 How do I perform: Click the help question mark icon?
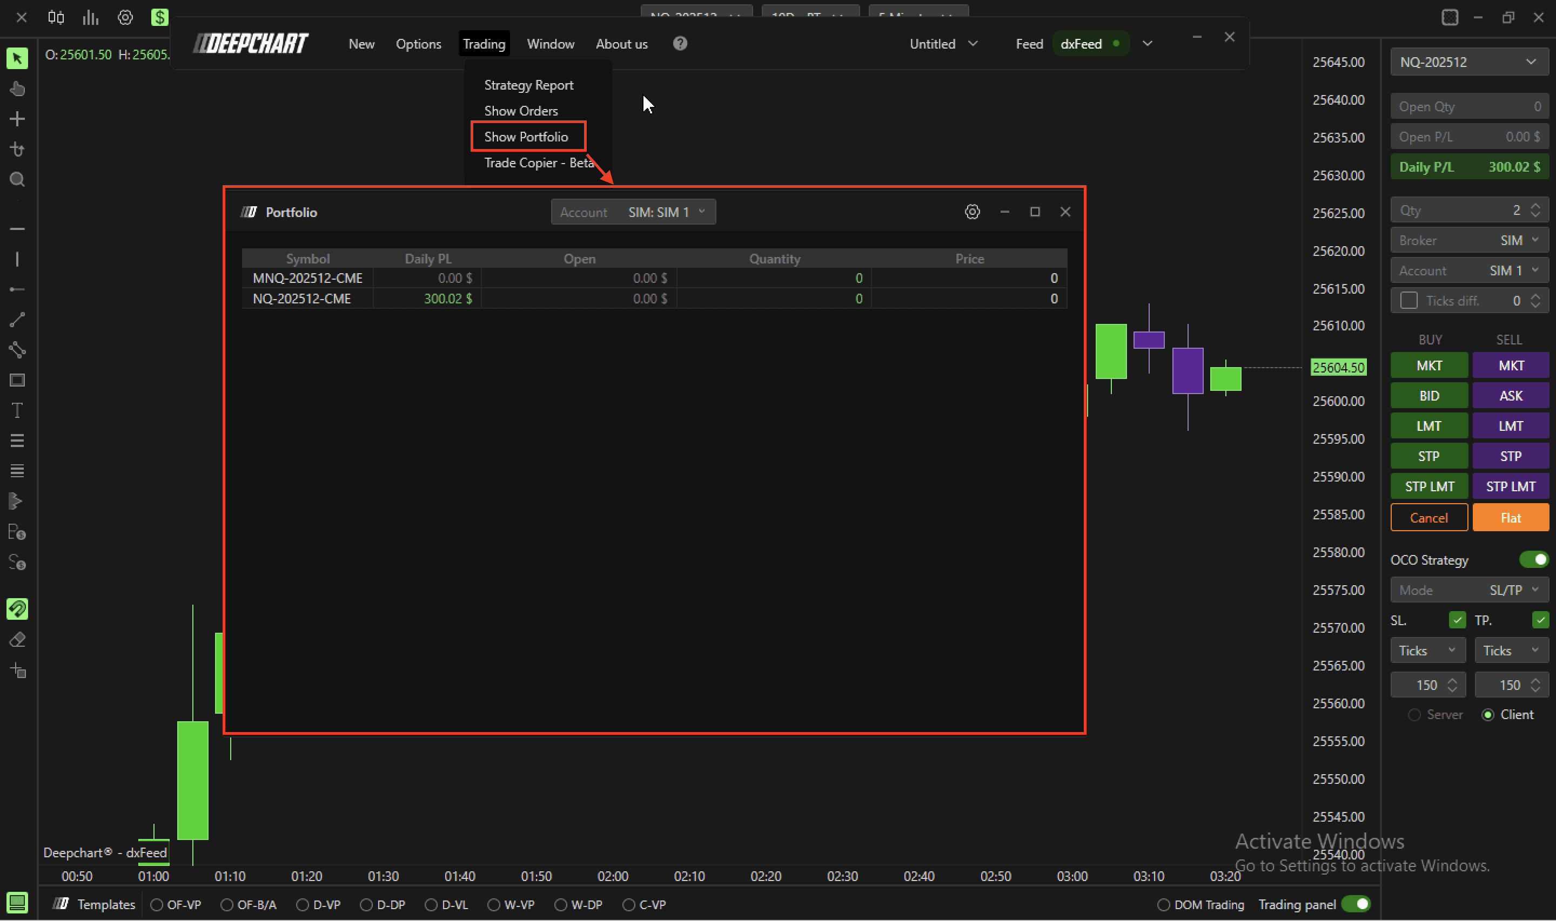tap(680, 43)
